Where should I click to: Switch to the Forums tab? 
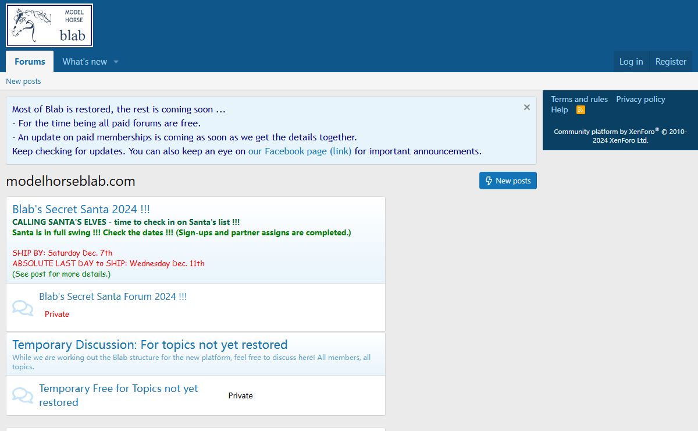coord(30,62)
